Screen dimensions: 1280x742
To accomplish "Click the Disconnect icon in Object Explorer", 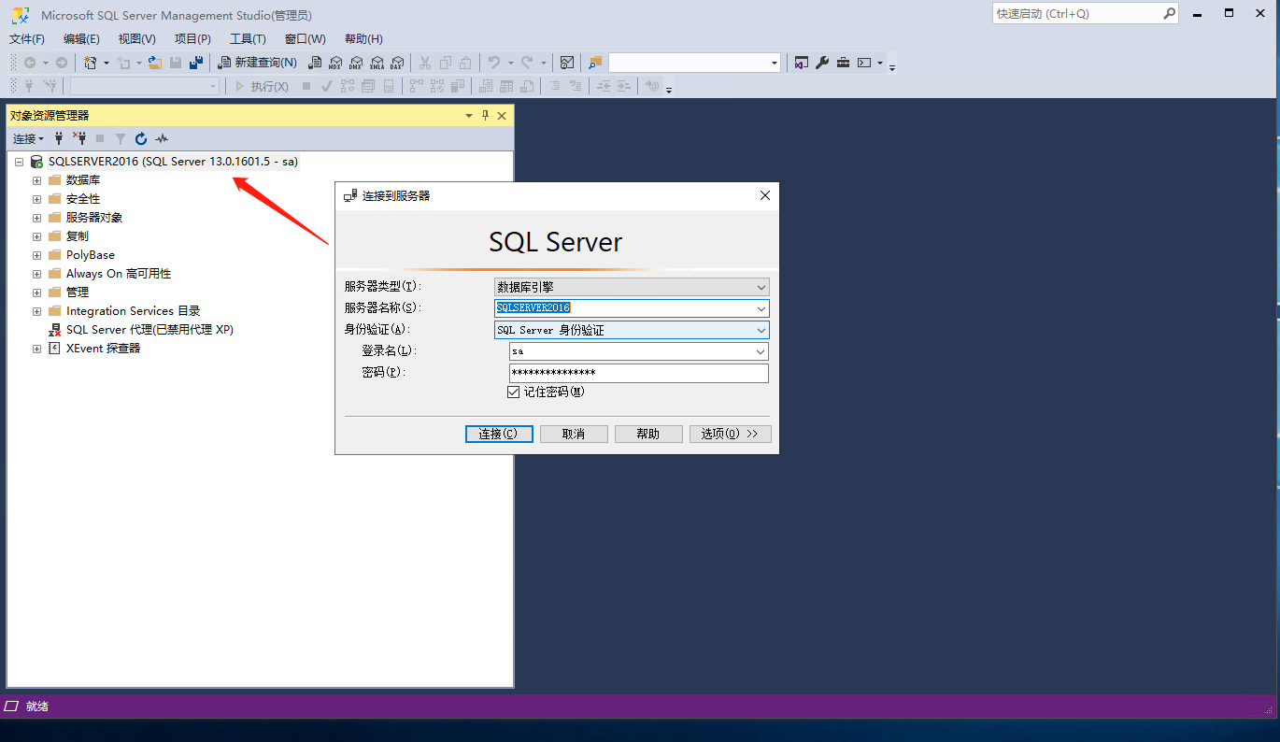I will click(80, 138).
